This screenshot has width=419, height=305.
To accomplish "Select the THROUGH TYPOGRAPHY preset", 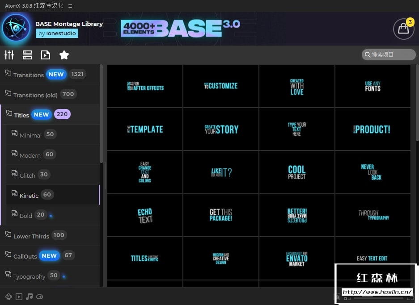I will 373,215.
